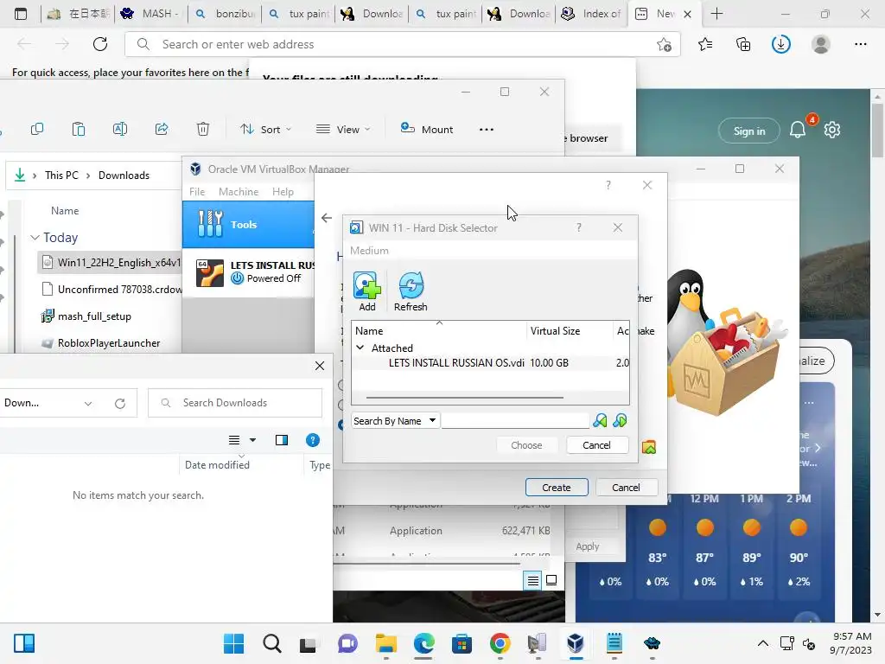Open view options dropdown arrow in file dialog

[x=253, y=440]
